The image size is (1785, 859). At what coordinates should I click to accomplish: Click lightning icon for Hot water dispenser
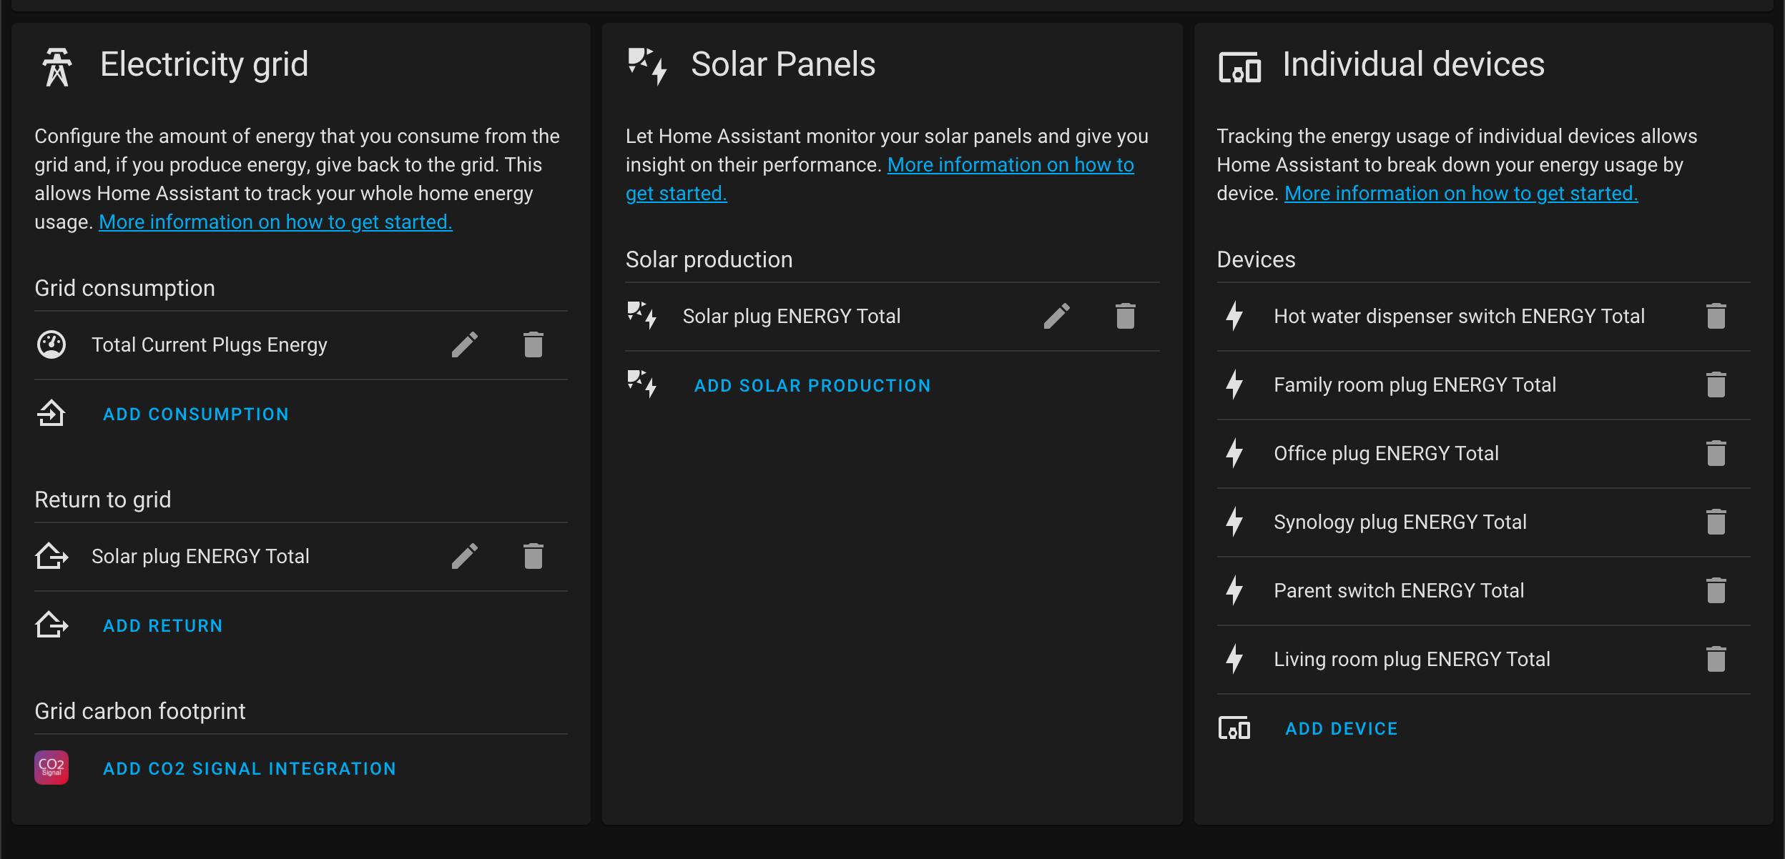pyautogui.click(x=1234, y=317)
